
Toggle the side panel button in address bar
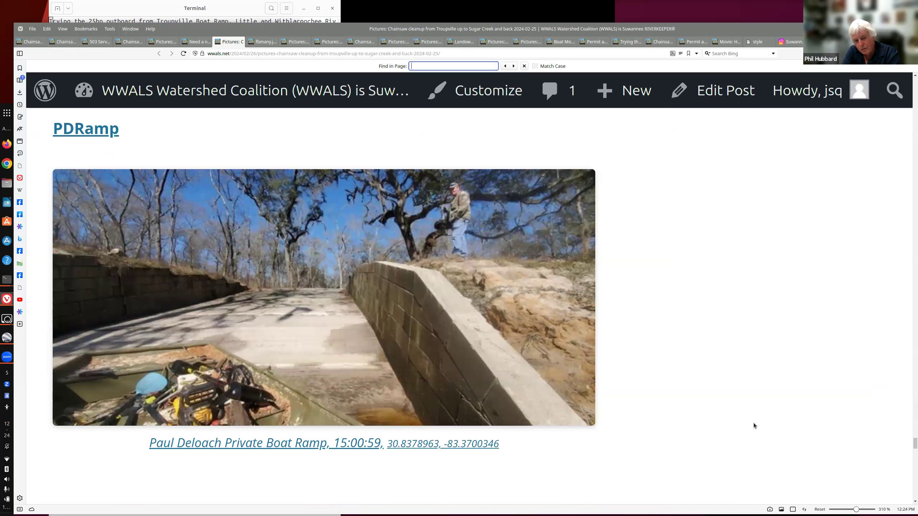point(20,53)
